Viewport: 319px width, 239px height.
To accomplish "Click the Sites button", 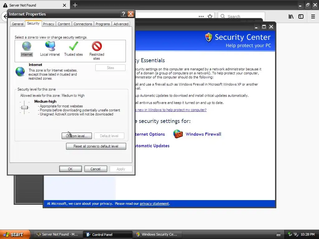I will point(110,68).
